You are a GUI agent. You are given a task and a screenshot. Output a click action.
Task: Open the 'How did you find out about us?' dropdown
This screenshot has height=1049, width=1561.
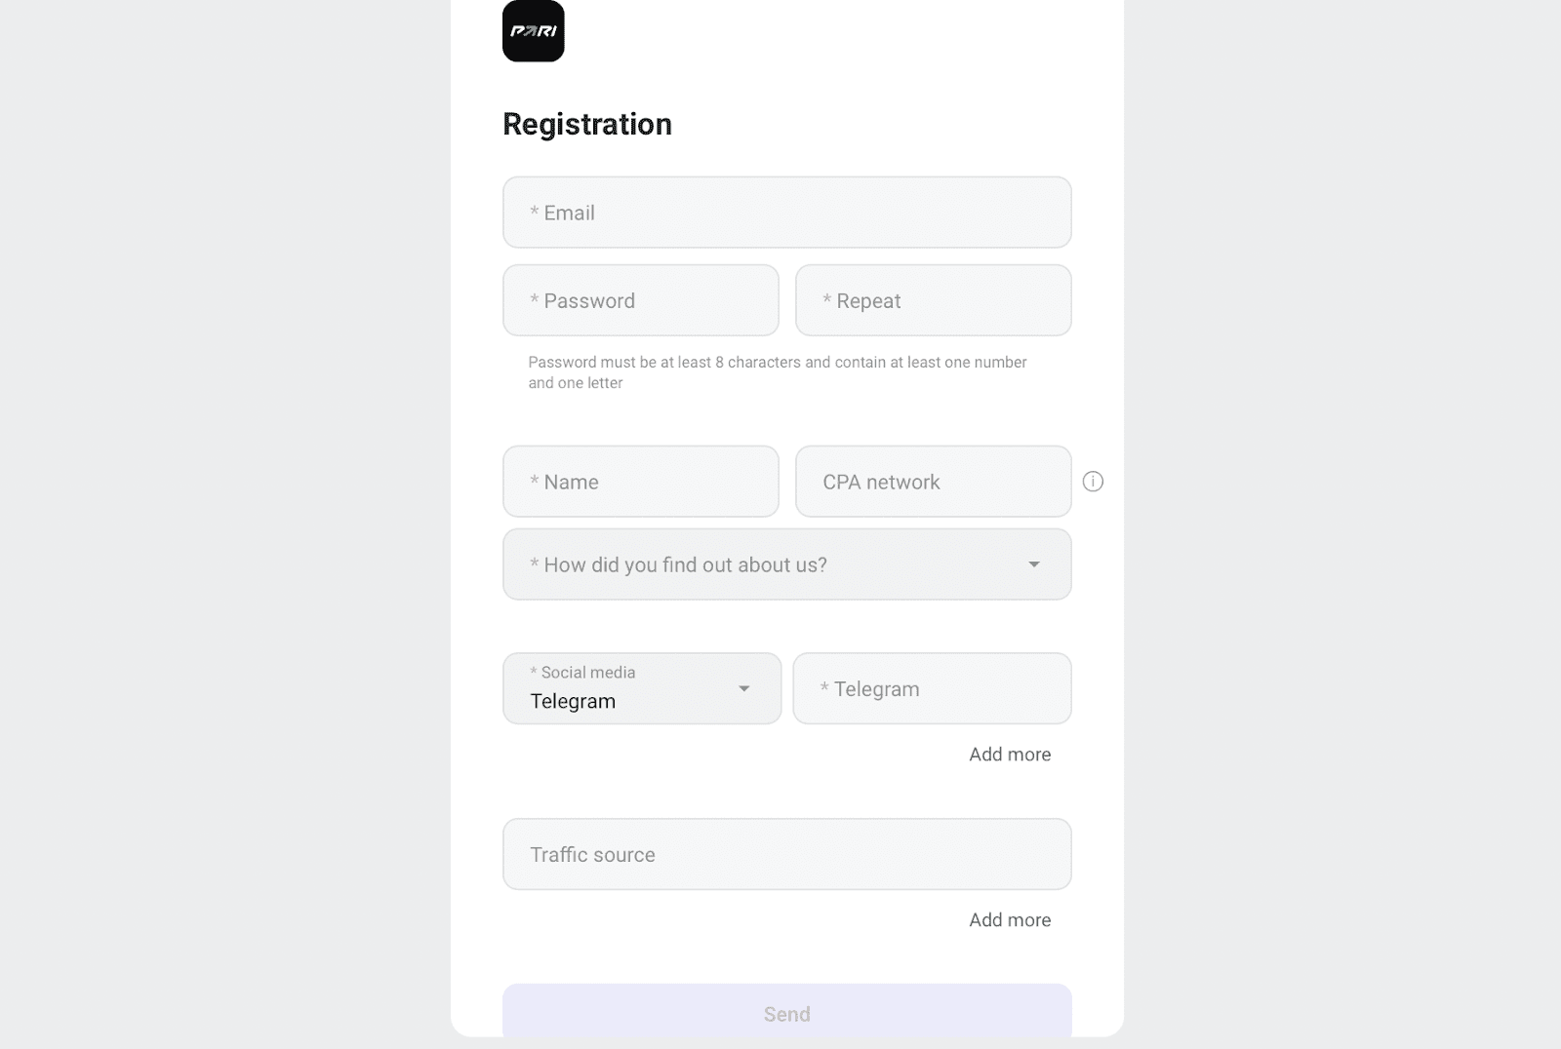tap(786, 564)
